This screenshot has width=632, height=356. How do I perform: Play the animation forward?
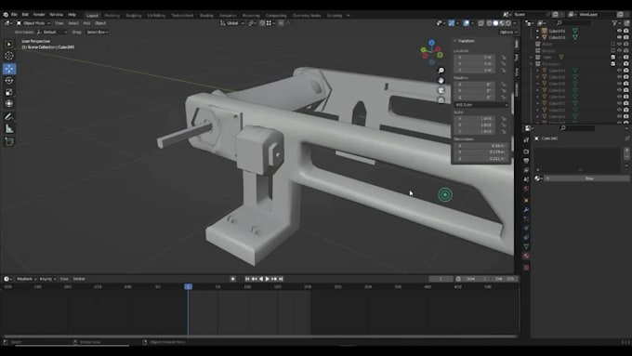[268, 279]
